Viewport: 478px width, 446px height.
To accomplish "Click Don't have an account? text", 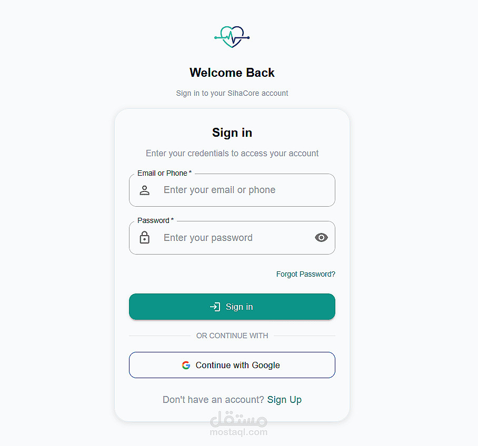I will 213,399.
